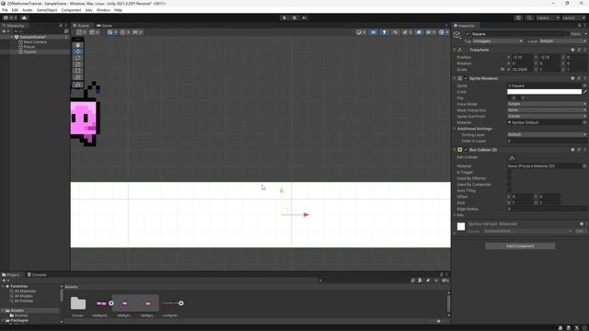
Task: Click the Scale X field
Action: [x=522, y=70]
